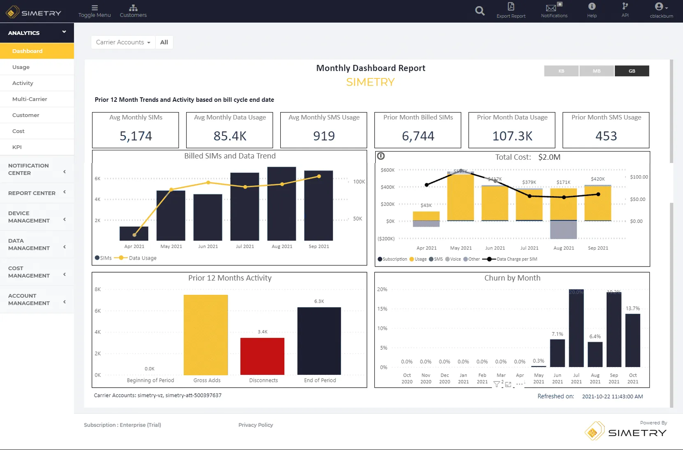683x450 pixels.
Task: Click the Toggle Menu hamburger icon
Action: click(95, 8)
